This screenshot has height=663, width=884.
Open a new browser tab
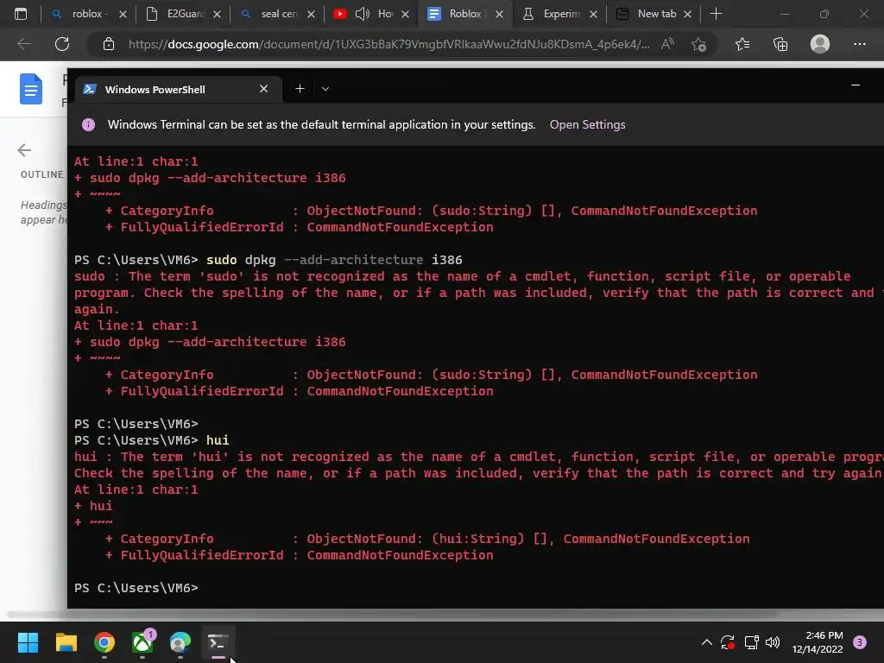click(x=716, y=14)
